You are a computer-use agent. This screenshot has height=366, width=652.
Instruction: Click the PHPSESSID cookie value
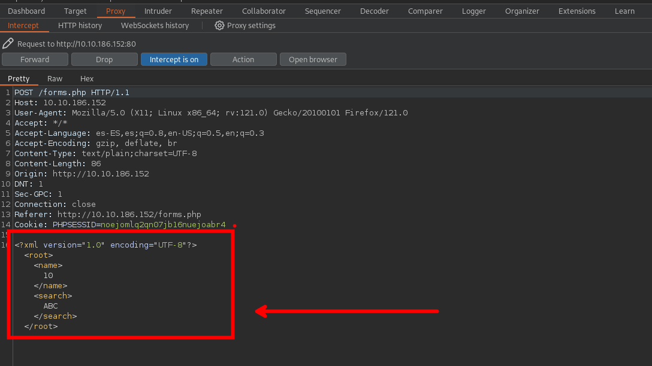tap(163, 225)
